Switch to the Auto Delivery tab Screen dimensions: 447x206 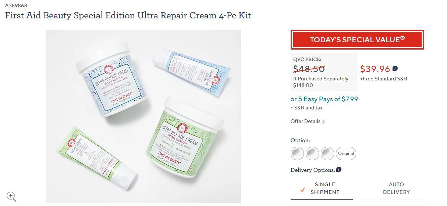tap(396, 188)
